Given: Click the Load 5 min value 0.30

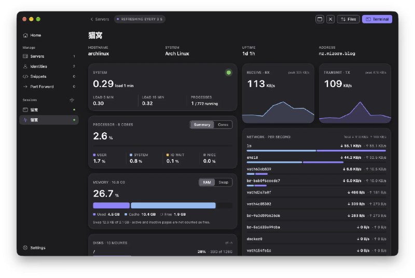Looking at the screenshot, I should (x=98, y=103).
